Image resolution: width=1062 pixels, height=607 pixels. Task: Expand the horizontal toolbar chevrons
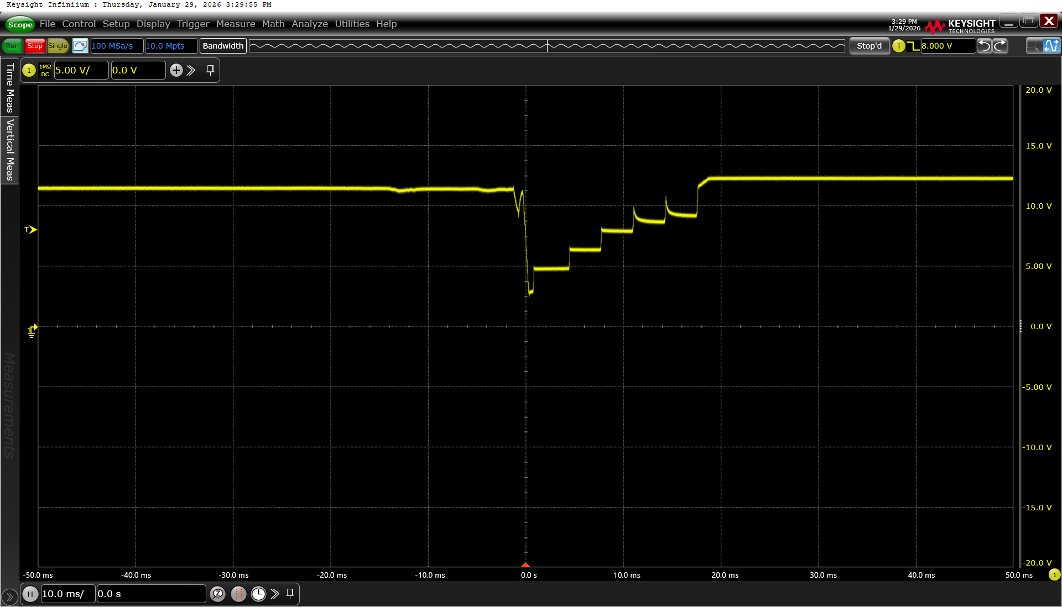pyautogui.click(x=275, y=594)
